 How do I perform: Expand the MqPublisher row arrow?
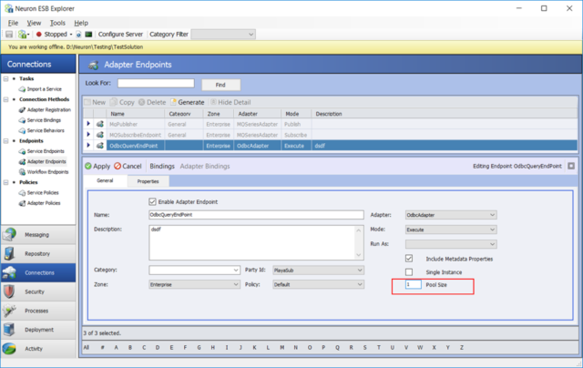(88, 124)
